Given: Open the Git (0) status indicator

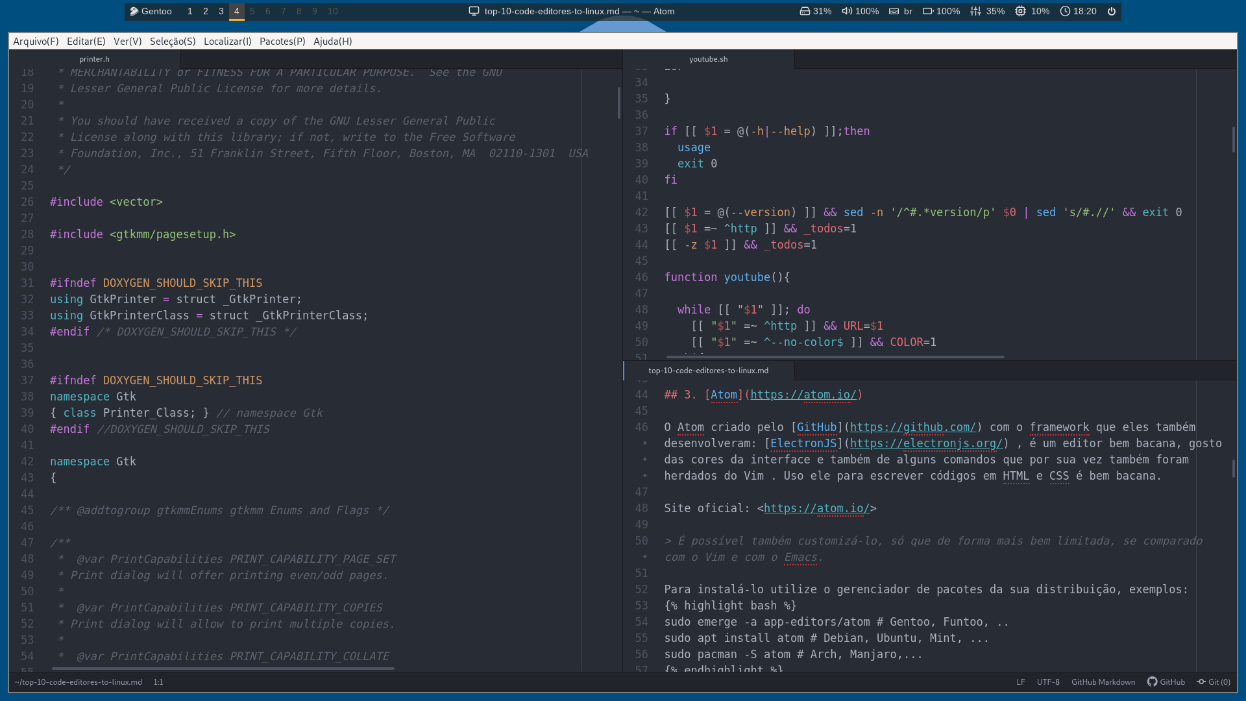Looking at the screenshot, I should click(1214, 682).
